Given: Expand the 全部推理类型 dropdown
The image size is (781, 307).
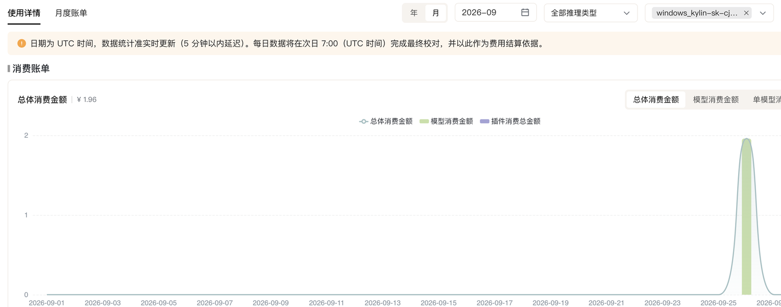Looking at the screenshot, I should coord(591,13).
